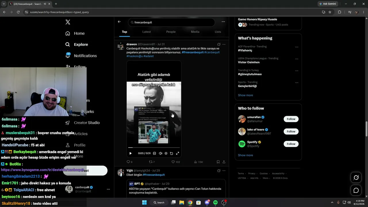Like drawen's post
This screenshot has height=207, width=368.
coord(175,162)
